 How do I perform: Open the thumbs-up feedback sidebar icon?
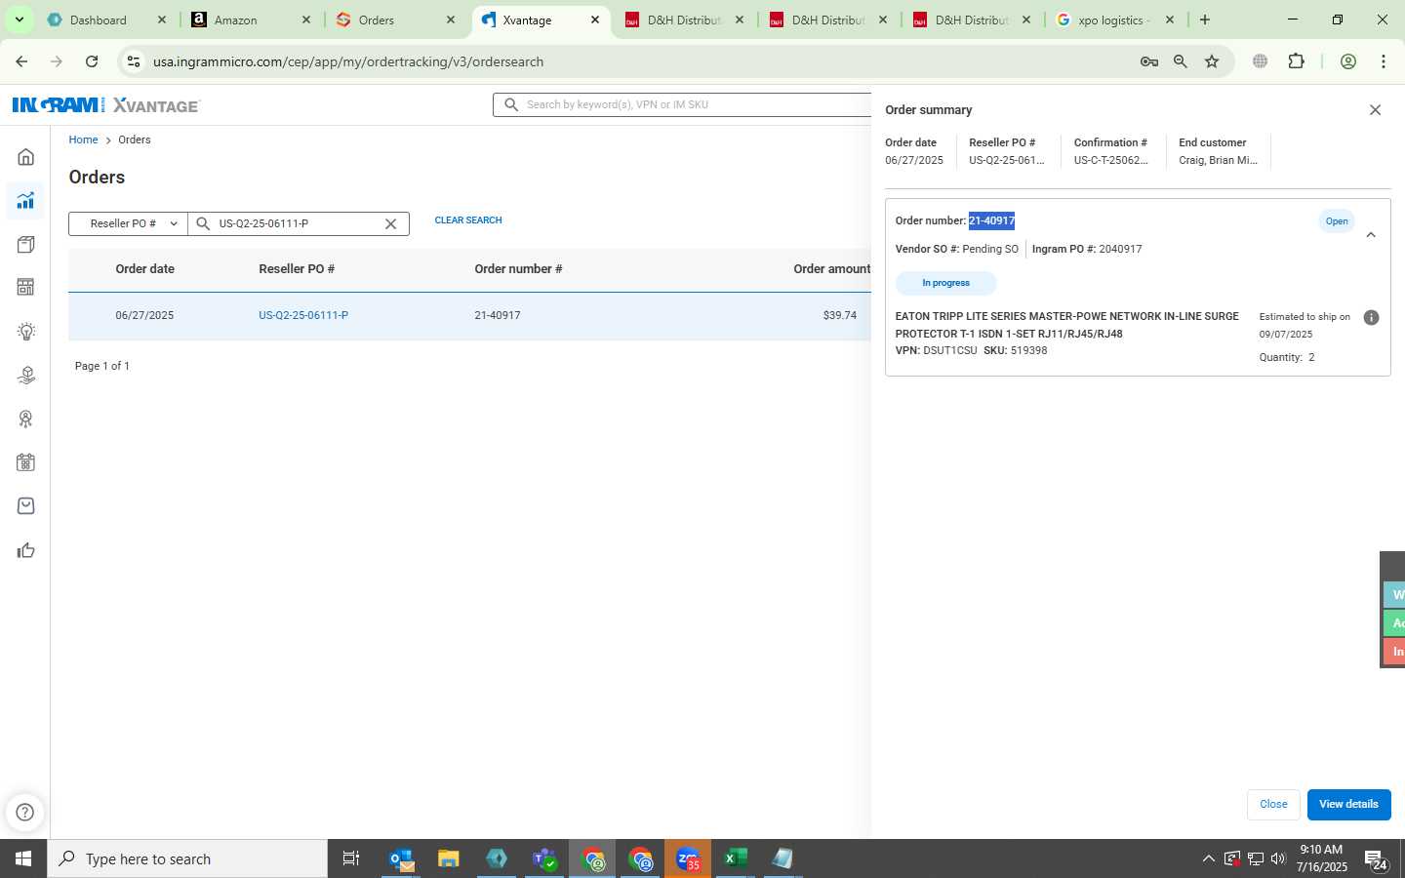tap(26, 550)
